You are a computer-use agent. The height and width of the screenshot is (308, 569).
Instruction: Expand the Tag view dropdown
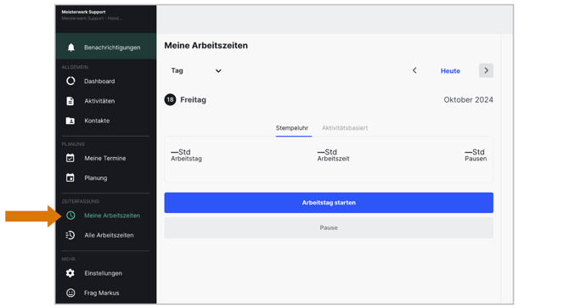click(x=196, y=70)
